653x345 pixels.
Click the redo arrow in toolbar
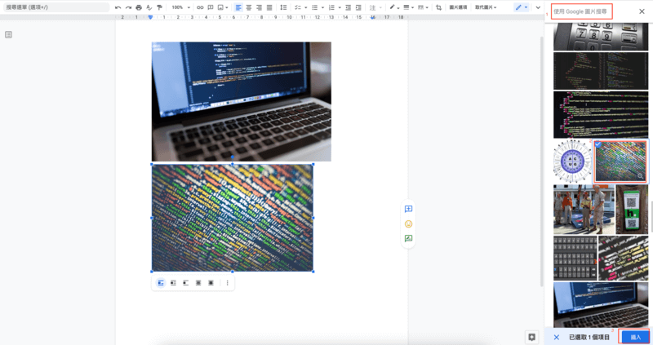click(128, 7)
